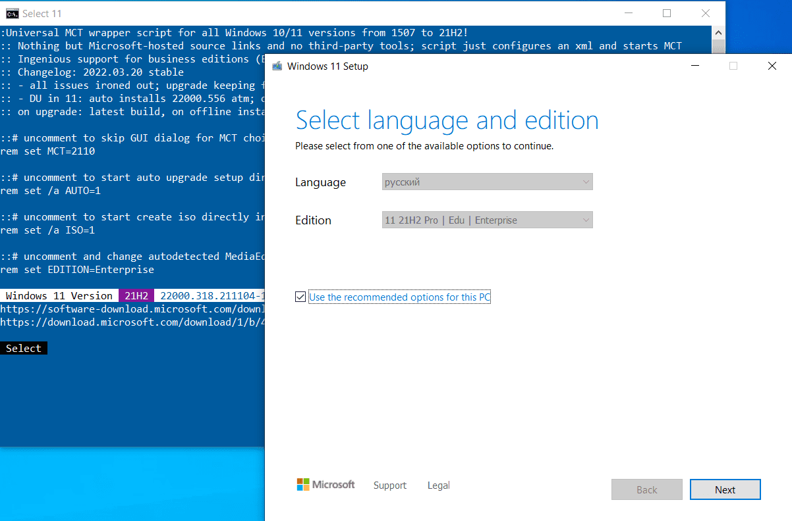792x521 pixels.
Task: Uncheck Use the recommended options for this PC
Action: coord(301,297)
